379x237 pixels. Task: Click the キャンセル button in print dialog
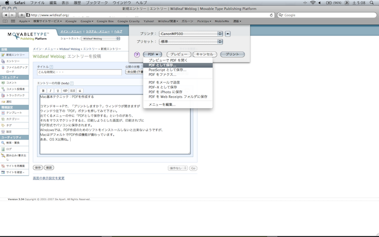click(205, 54)
